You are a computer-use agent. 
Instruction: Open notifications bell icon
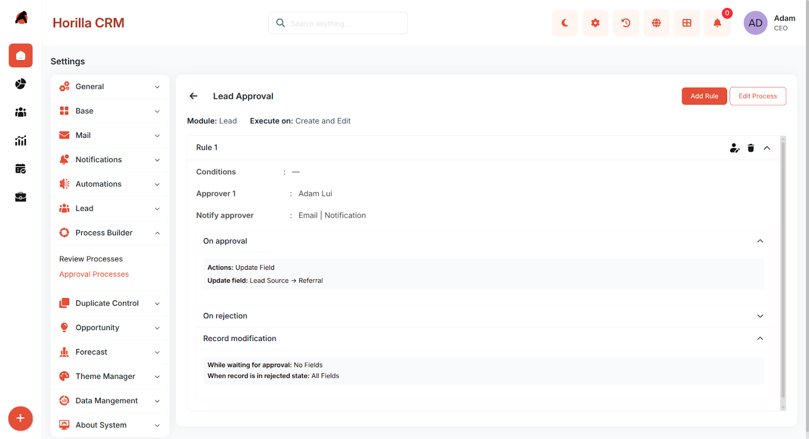pyautogui.click(x=717, y=23)
